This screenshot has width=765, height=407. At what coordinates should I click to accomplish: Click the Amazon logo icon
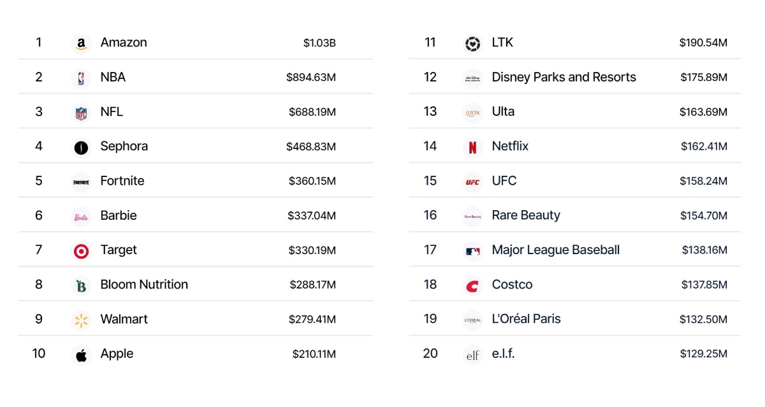click(81, 44)
